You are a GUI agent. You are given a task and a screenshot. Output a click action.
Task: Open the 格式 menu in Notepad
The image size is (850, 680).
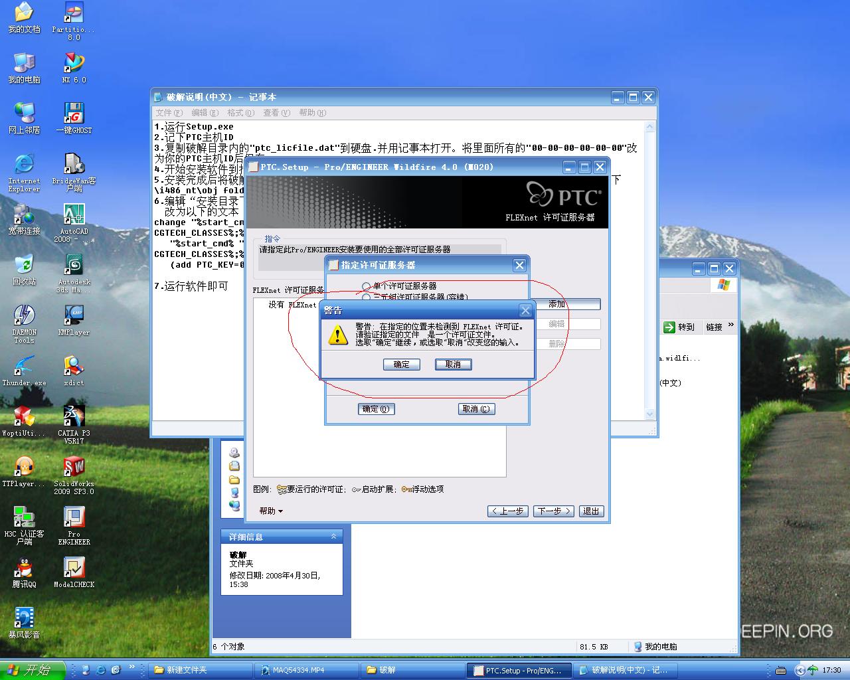pyautogui.click(x=240, y=113)
